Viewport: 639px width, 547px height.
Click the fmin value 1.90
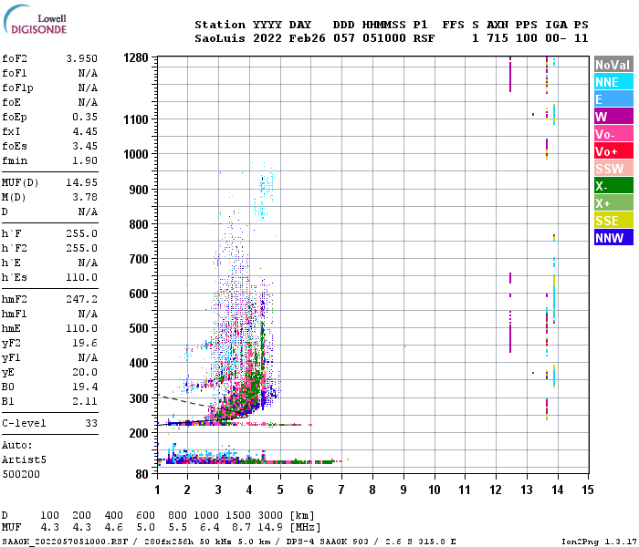click(85, 160)
